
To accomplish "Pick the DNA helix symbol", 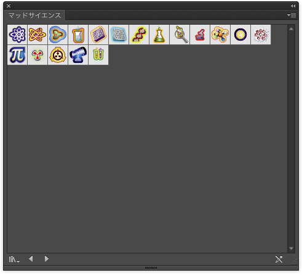I will (139, 35).
